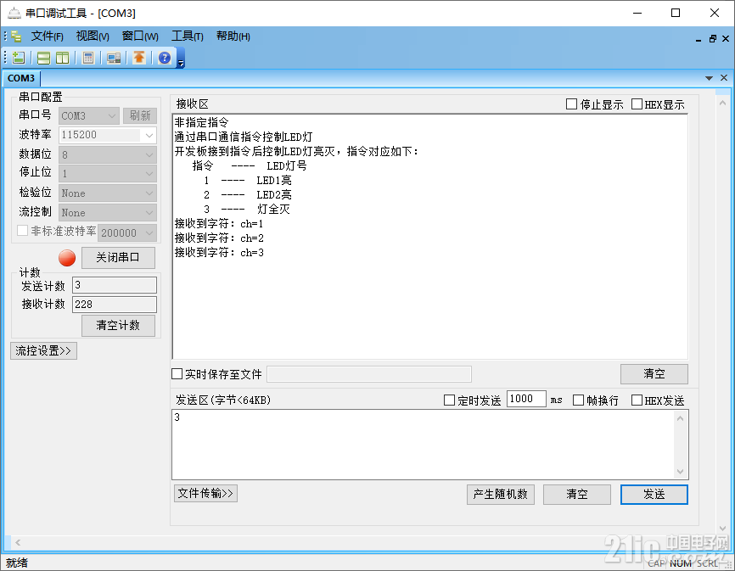Click the timed send interval field 1000

pos(526,399)
